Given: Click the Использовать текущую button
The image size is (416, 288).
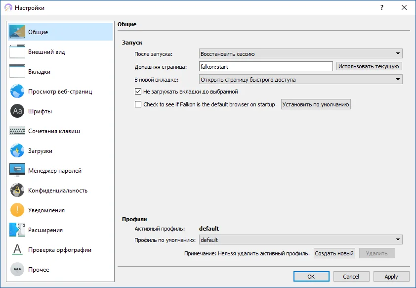Looking at the screenshot, I should [x=369, y=66].
